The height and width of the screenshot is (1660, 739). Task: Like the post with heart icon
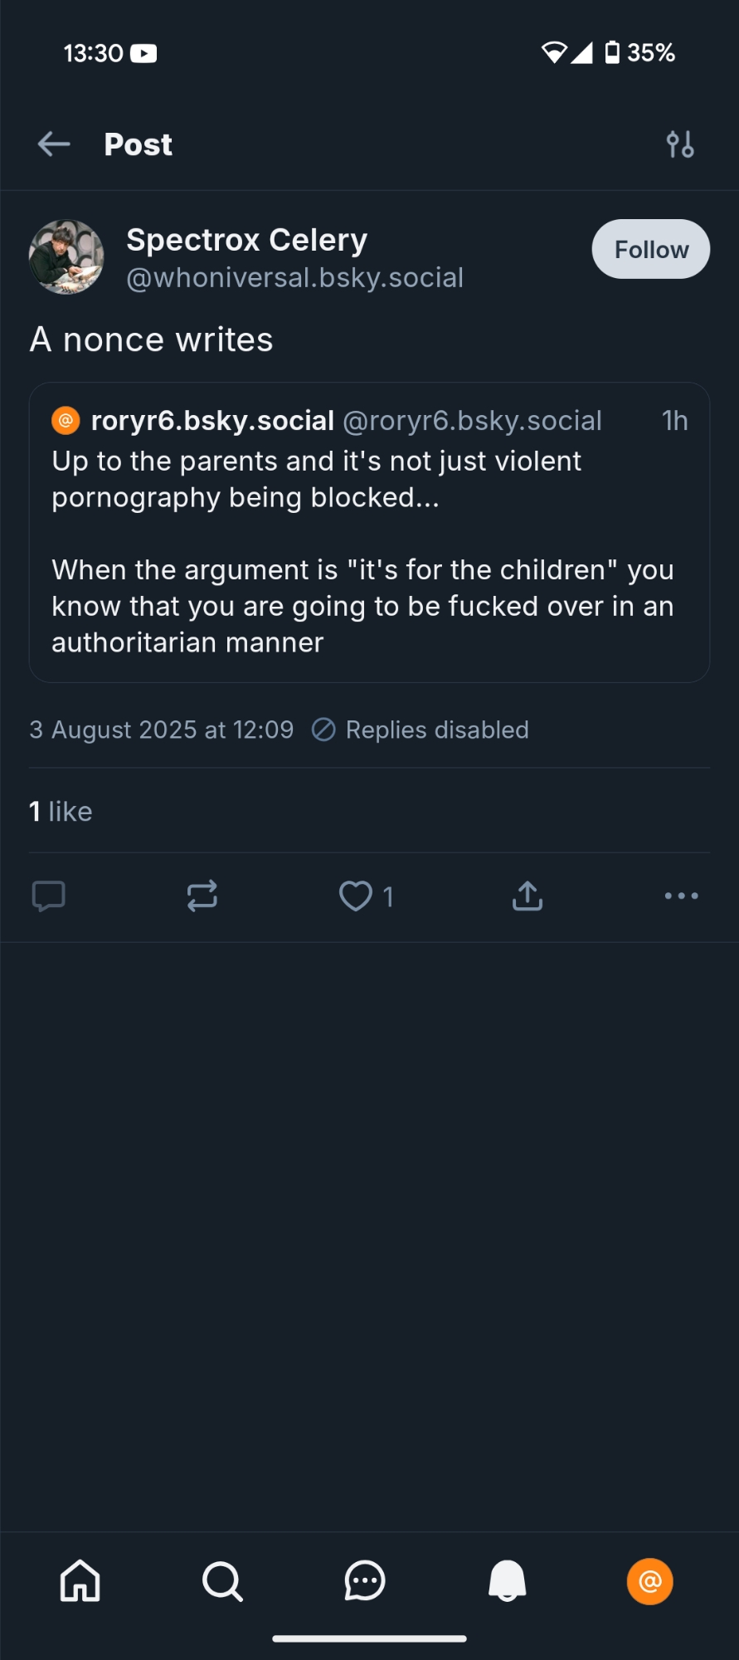click(x=357, y=896)
